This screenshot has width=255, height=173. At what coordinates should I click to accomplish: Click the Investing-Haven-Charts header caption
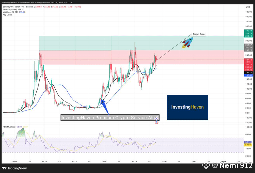[37, 2]
